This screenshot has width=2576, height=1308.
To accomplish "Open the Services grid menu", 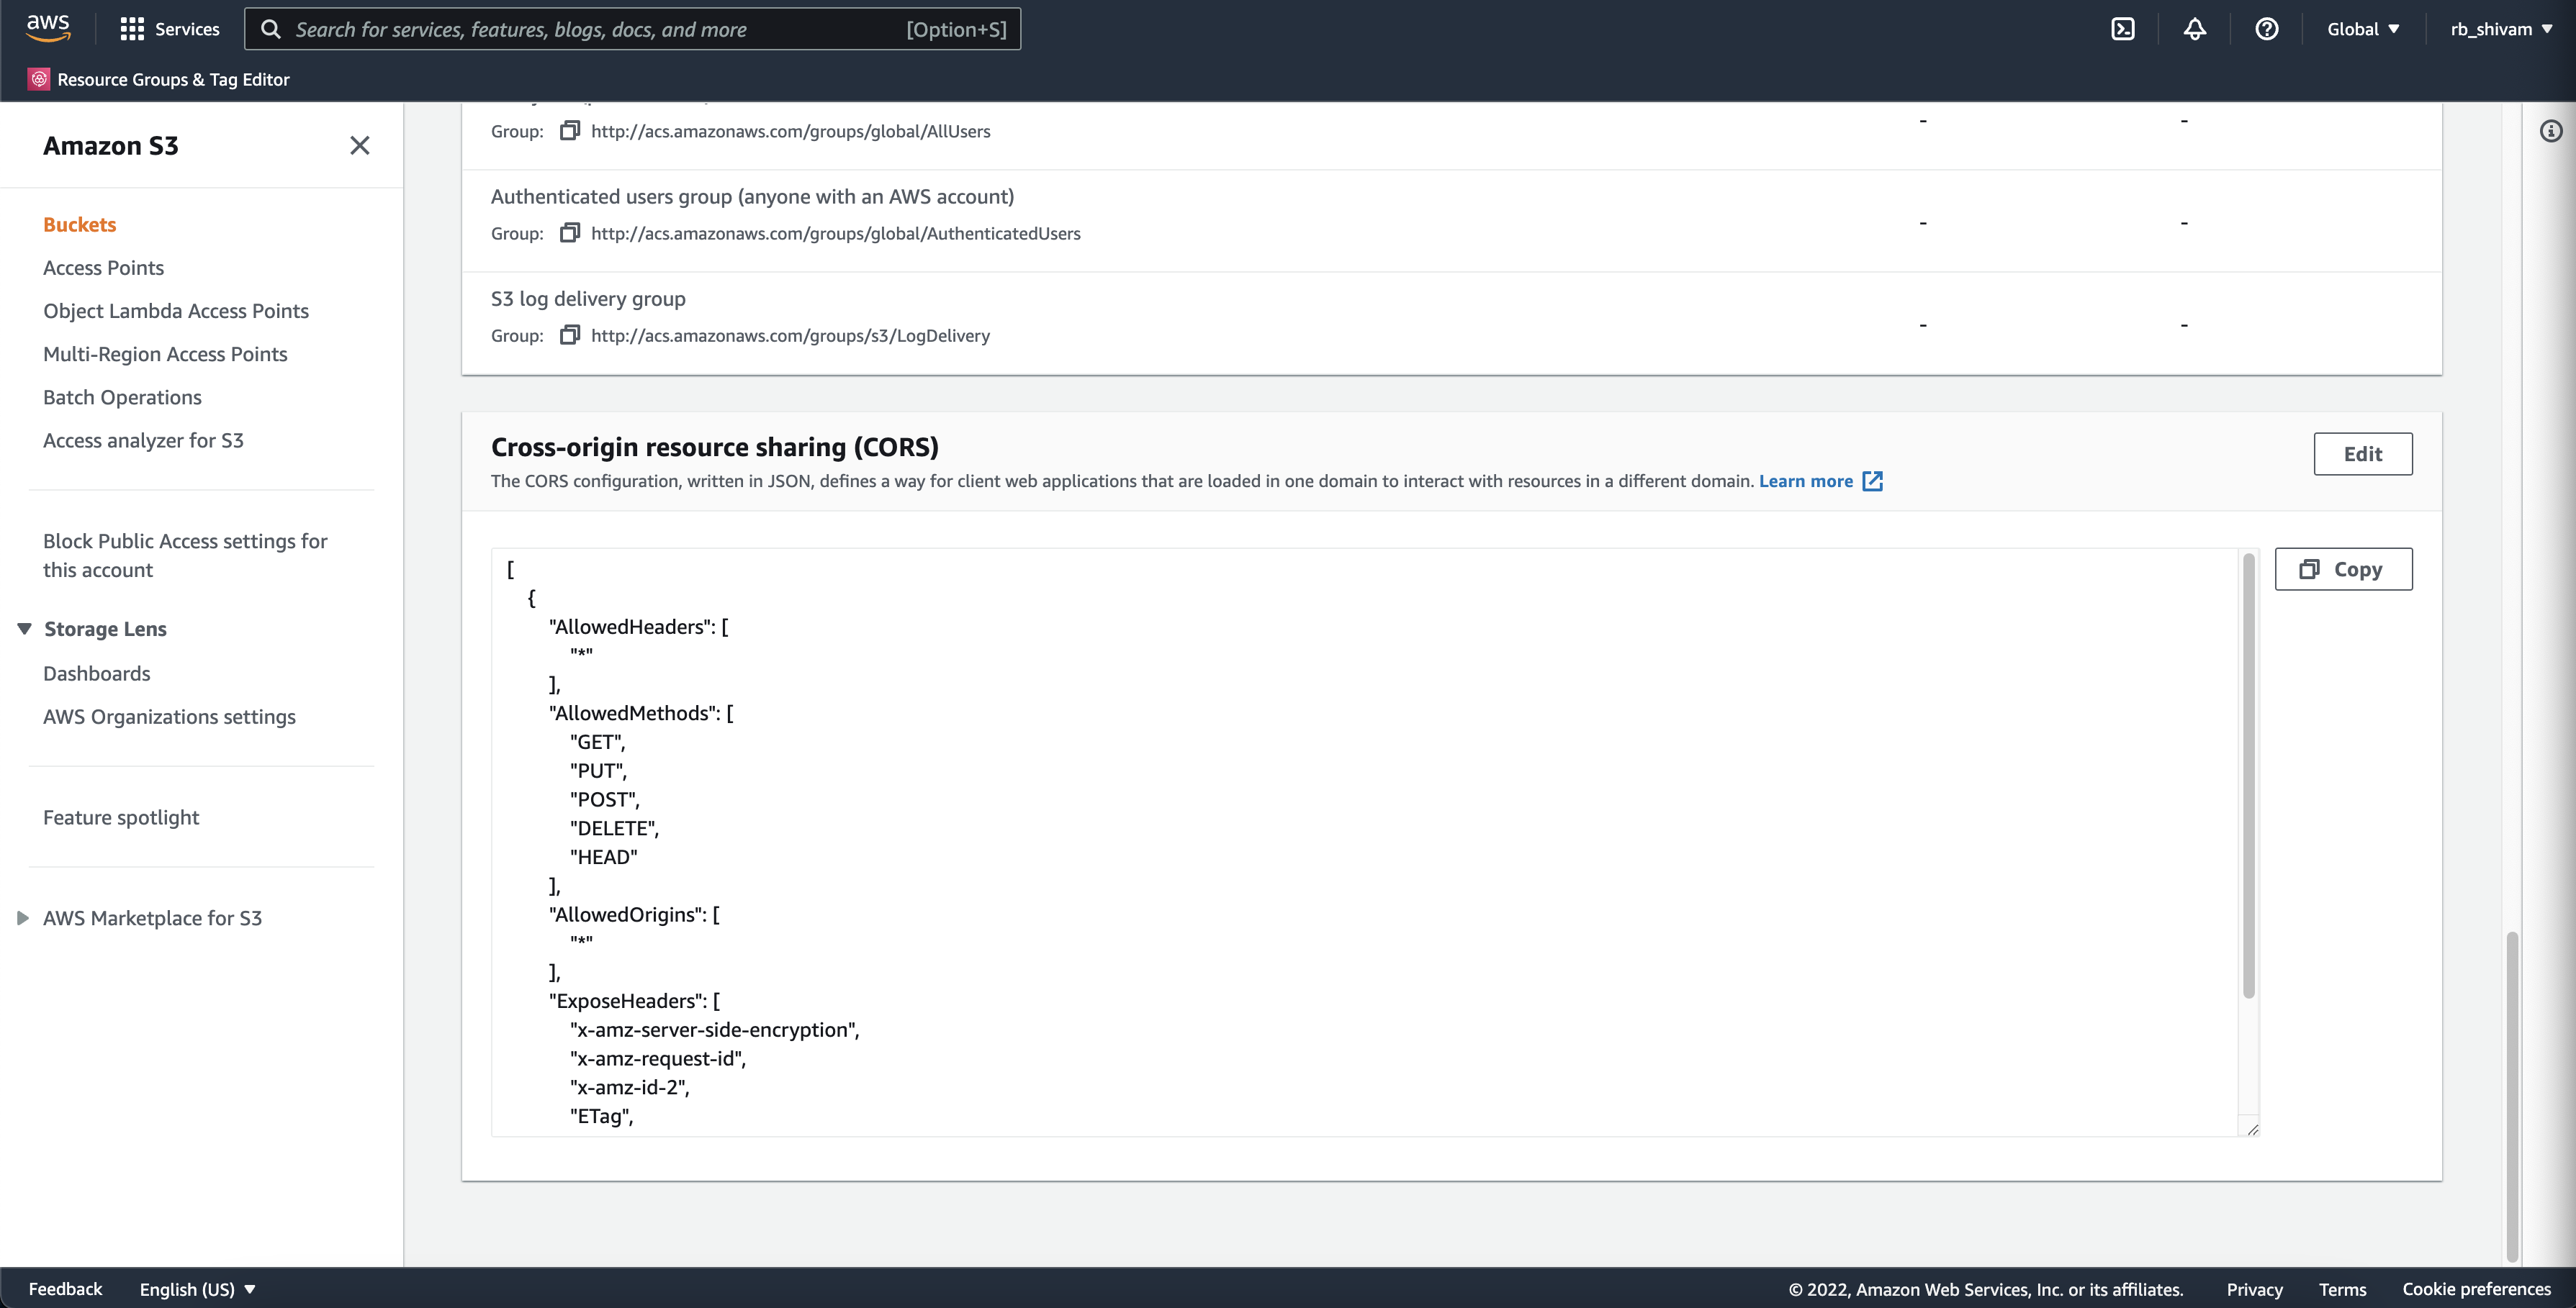I will click(169, 29).
